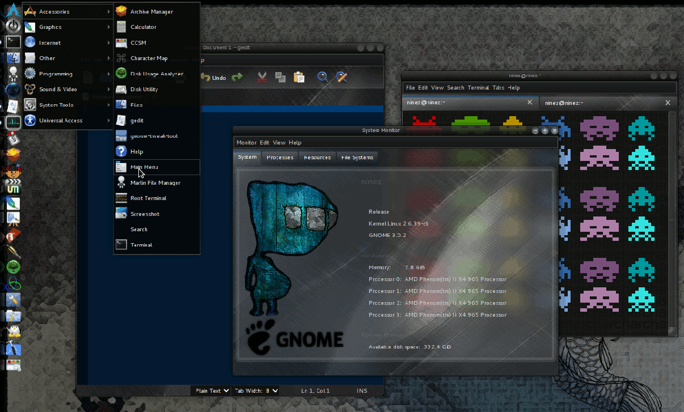This screenshot has width=684, height=412.
Task: Click the Cut scissors icon in gedit
Action: click(262, 77)
